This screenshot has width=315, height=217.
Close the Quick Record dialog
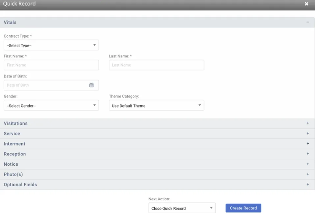(x=307, y=4)
